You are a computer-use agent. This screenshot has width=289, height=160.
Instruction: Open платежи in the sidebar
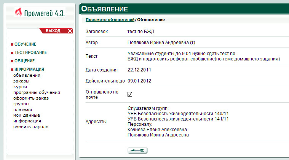(x=22, y=109)
